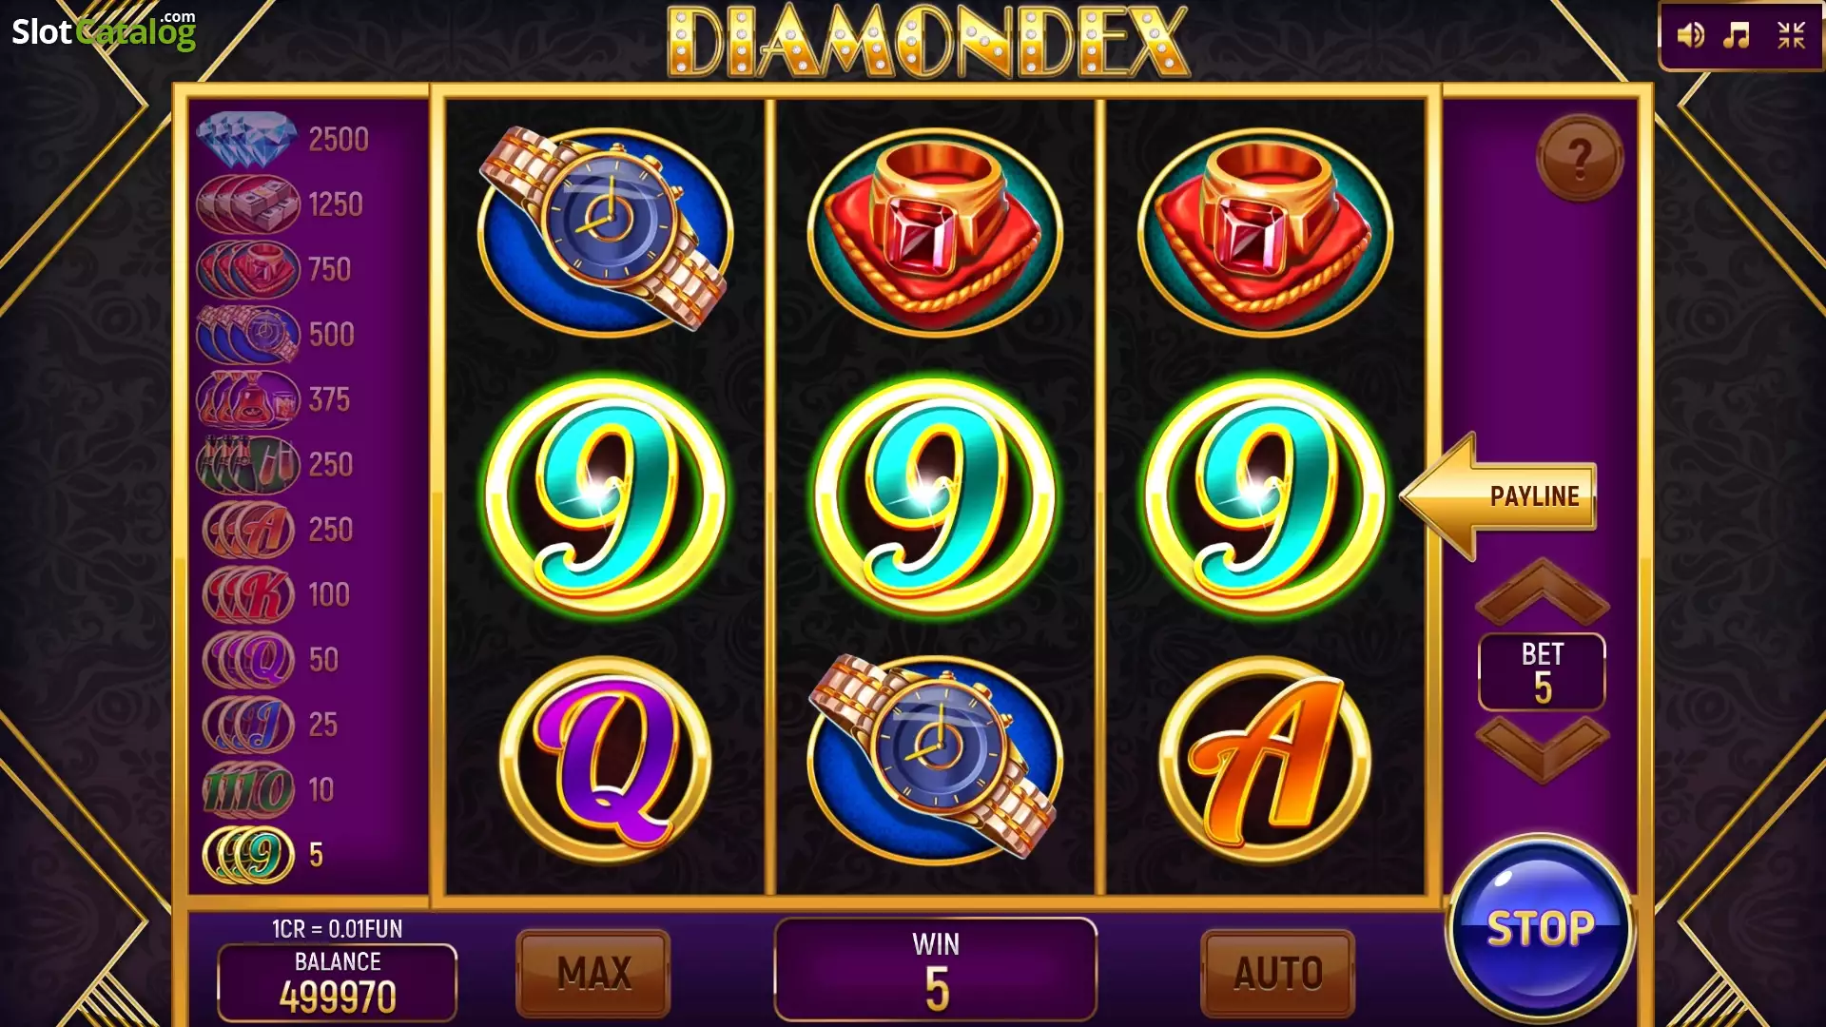Mute the sound with the speaker icon
This screenshot has width=1826, height=1027.
[x=1690, y=36]
